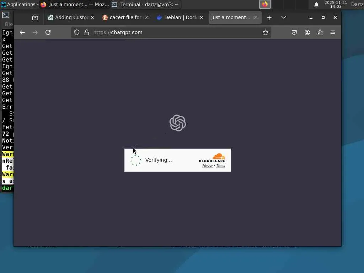
Task: Open the Cloudflare Terms link
Action: 220,166
